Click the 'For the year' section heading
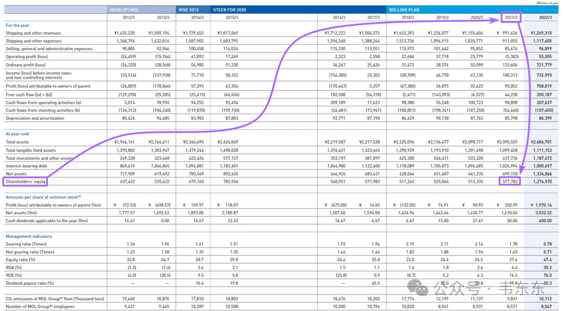 click(x=18, y=25)
